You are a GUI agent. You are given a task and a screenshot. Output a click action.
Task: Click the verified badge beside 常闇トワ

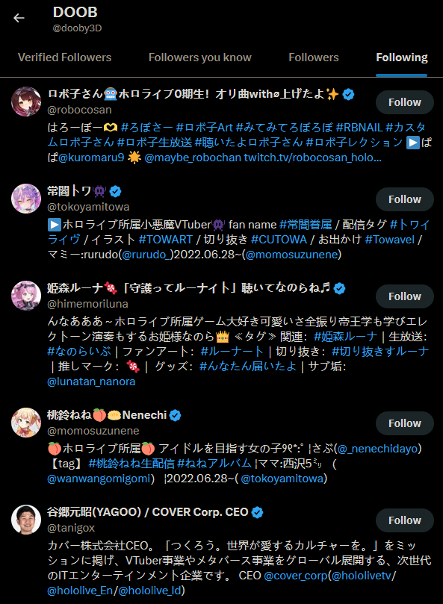tap(115, 191)
